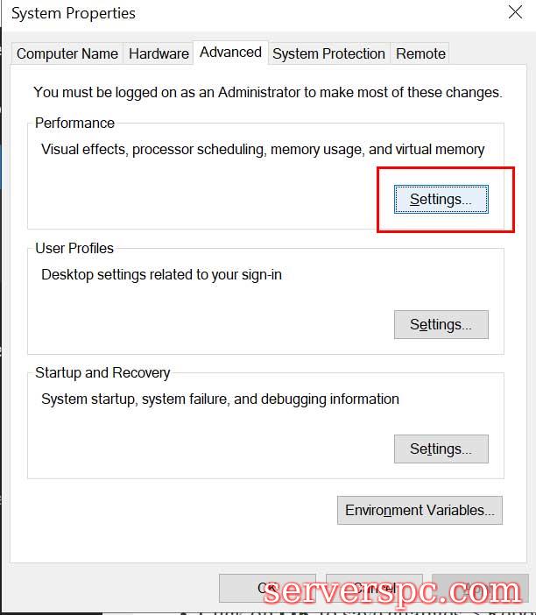Click the System Properties title bar text

(x=74, y=13)
